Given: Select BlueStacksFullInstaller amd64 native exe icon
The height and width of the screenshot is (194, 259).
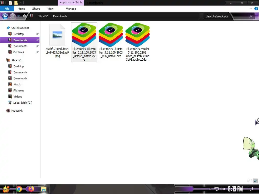Looking at the screenshot, I should click(x=84, y=35).
